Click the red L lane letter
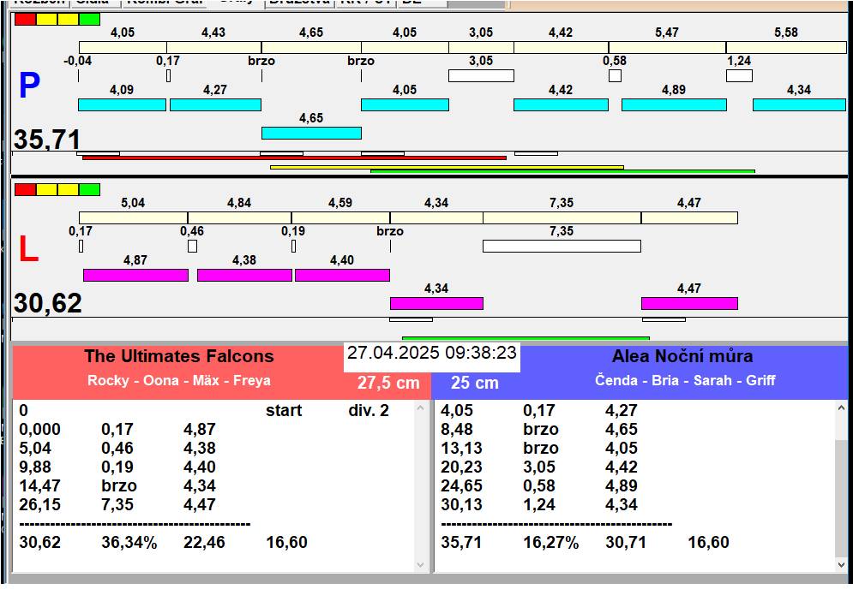 28,249
